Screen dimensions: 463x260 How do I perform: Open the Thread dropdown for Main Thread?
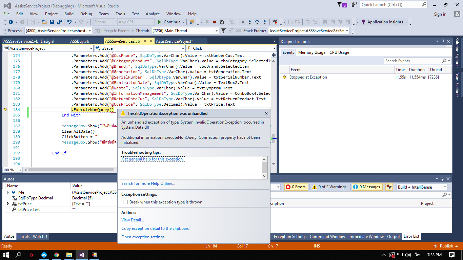(217, 31)
